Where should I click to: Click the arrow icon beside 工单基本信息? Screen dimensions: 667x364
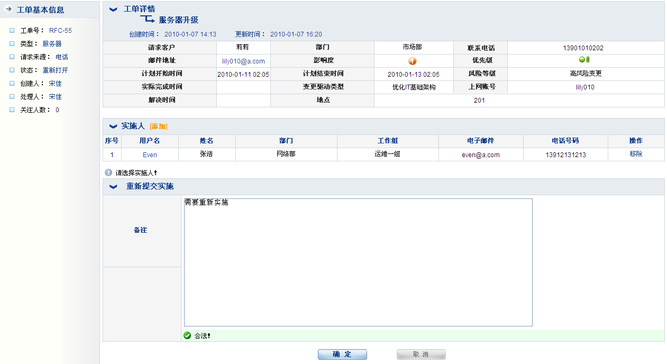point(8,9)
